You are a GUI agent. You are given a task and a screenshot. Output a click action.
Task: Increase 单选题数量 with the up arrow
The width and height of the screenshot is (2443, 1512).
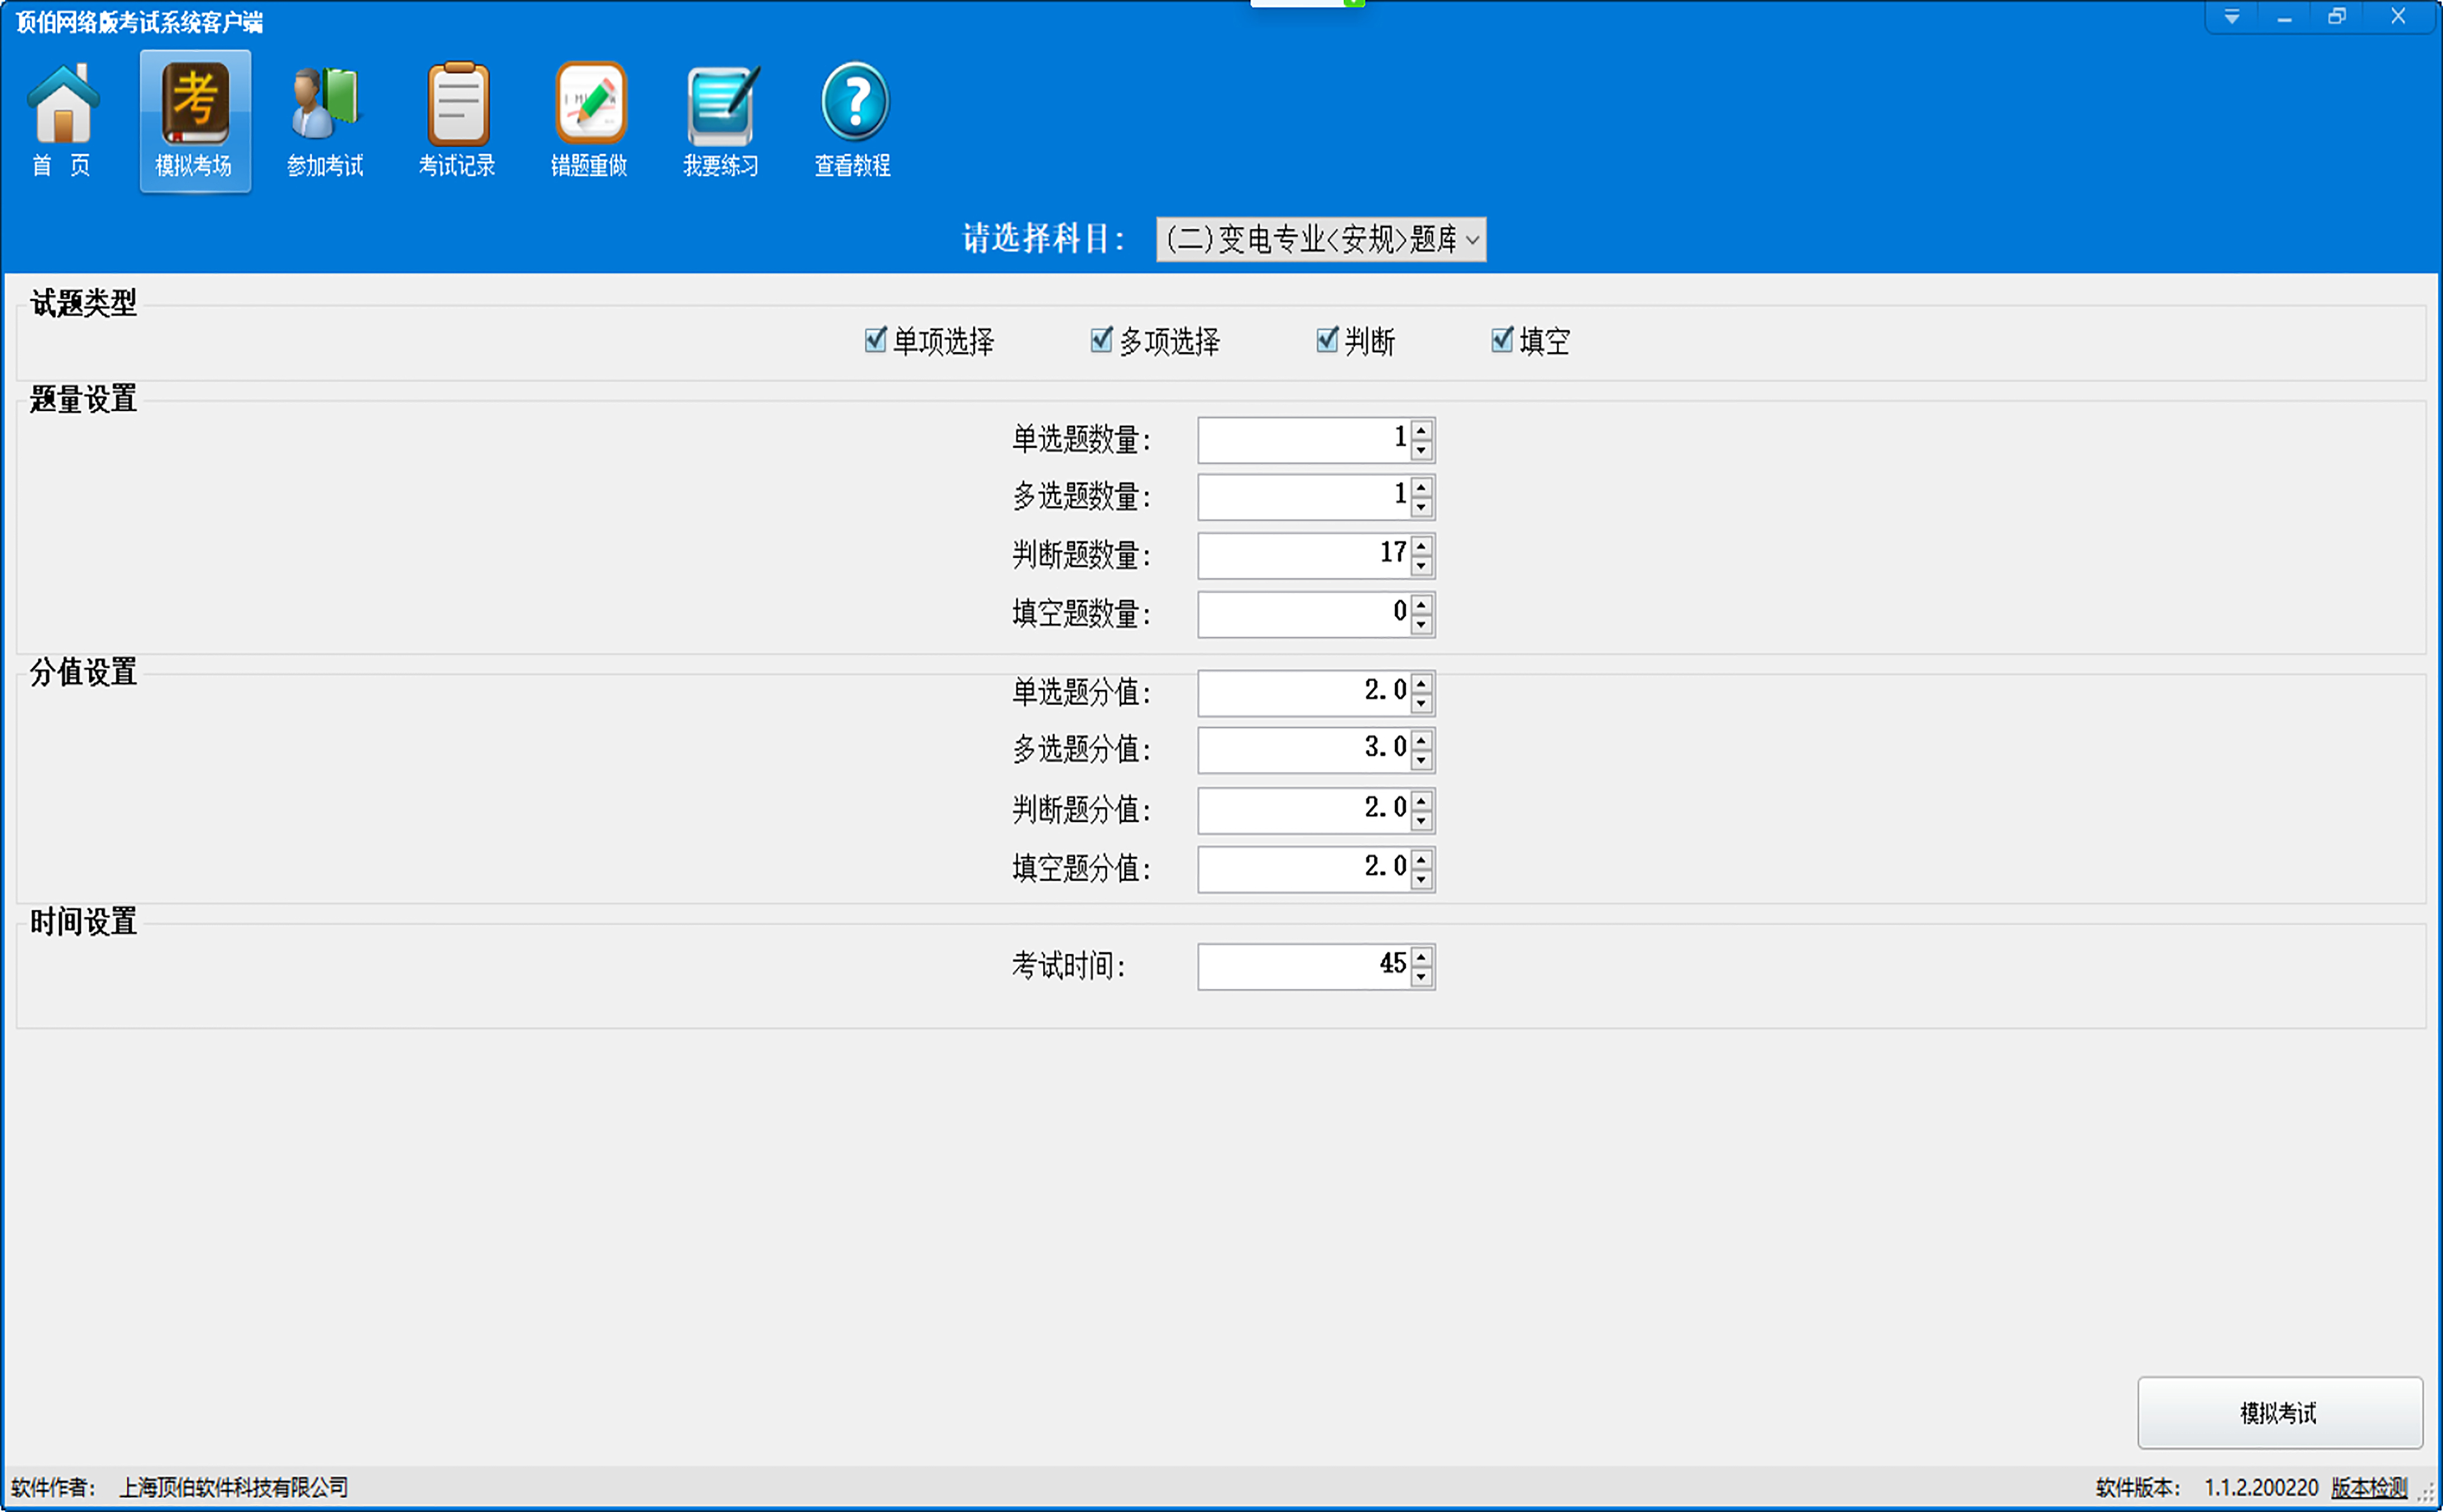click(x=1421, y=430)
